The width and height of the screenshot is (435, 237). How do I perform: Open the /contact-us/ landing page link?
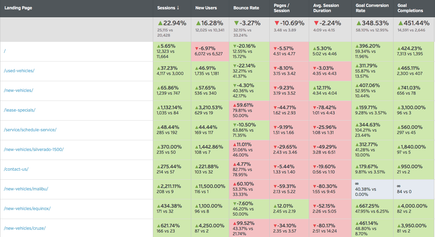[16, 169]
